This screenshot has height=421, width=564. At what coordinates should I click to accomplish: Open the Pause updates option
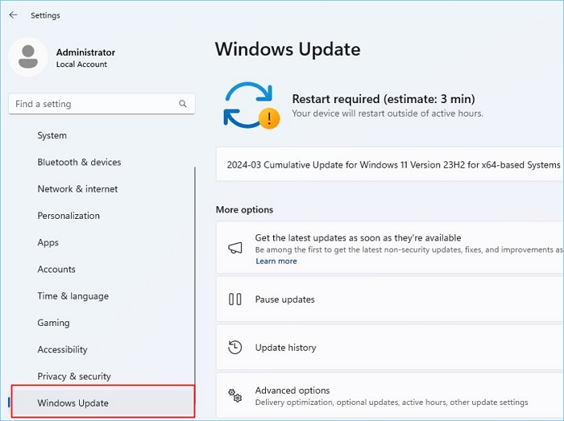[x=390, y=299]
